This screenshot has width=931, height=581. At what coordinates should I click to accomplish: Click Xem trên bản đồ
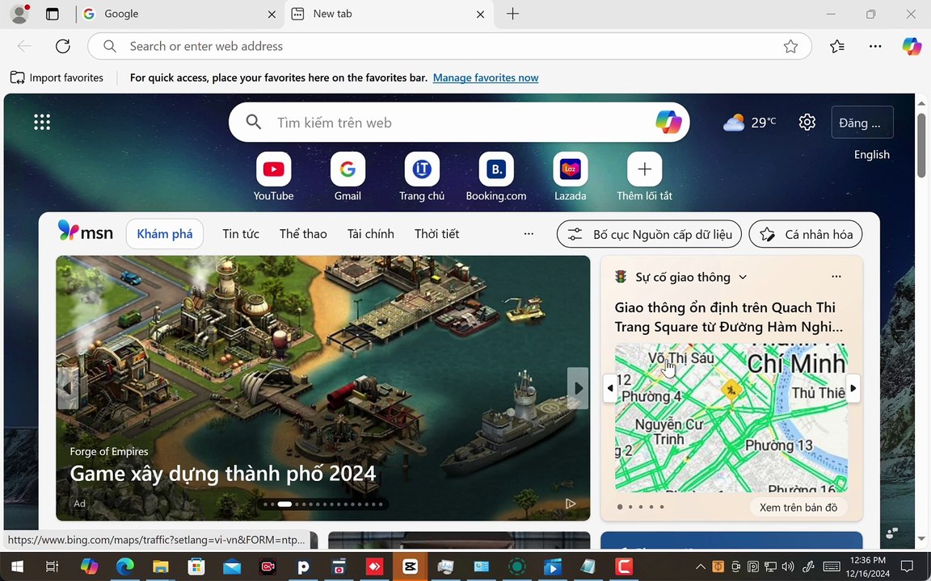click(798, 508)
